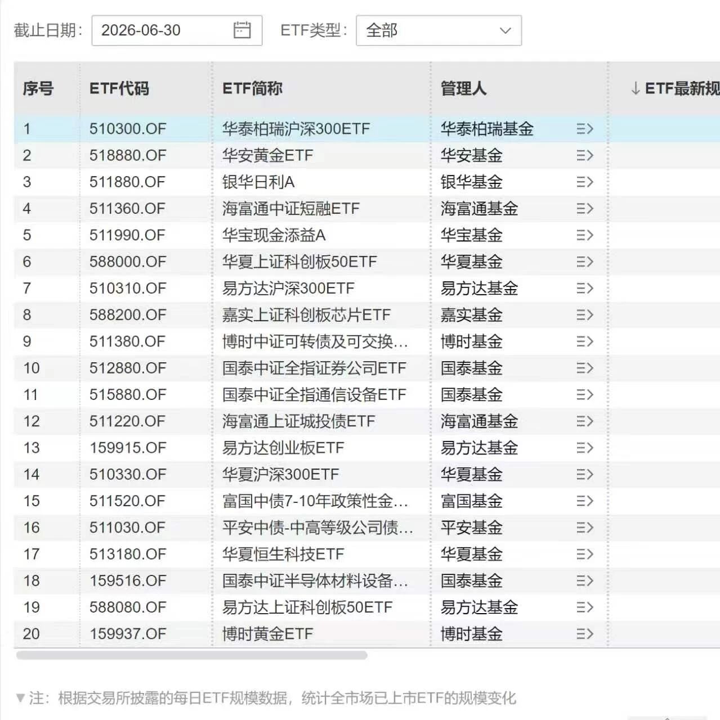
Task: Collapse the 注 note triangle at the bottom
Action: click(x=20, y=698)
